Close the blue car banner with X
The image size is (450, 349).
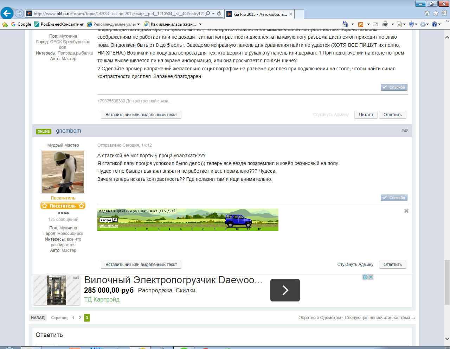pyautogui.click(x=406, y=211)
